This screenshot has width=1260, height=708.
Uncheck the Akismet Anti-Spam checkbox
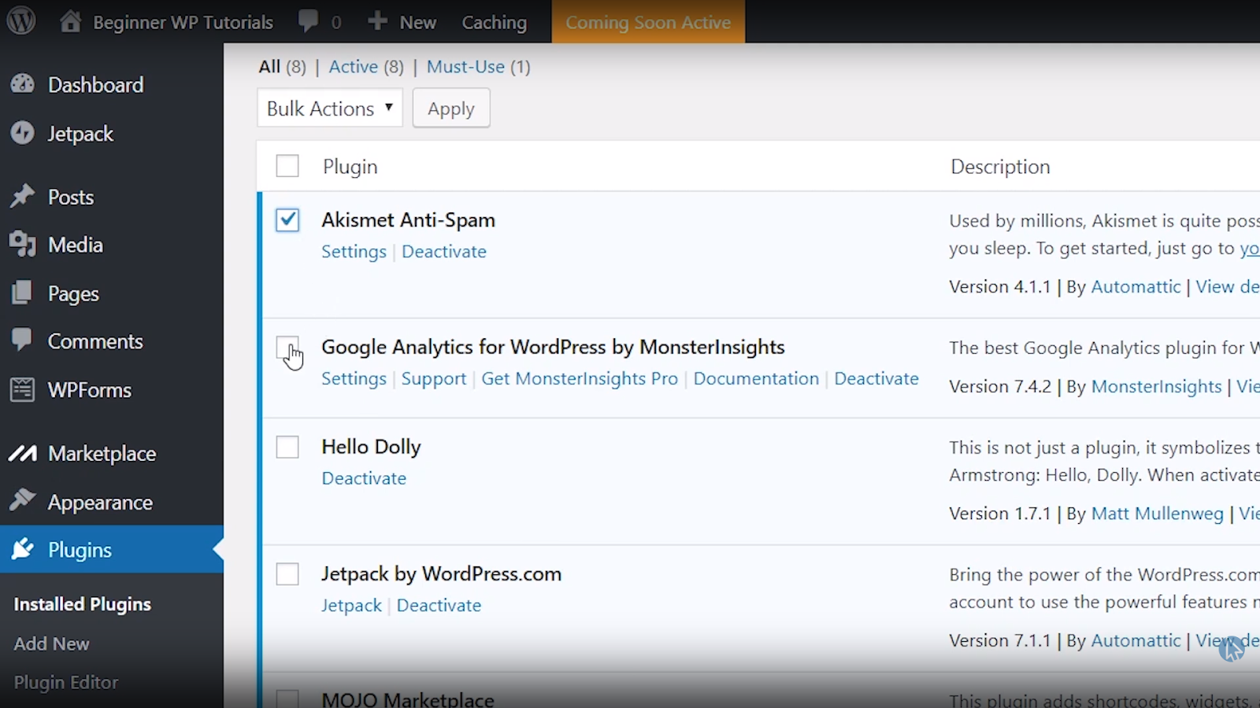(x=287, y=220)
